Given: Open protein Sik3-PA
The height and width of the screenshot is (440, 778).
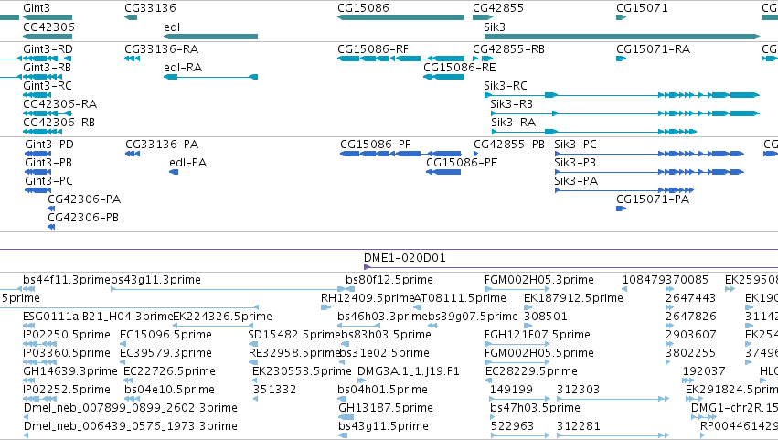Looking at the screenshot, I should (x=576, y=181).
